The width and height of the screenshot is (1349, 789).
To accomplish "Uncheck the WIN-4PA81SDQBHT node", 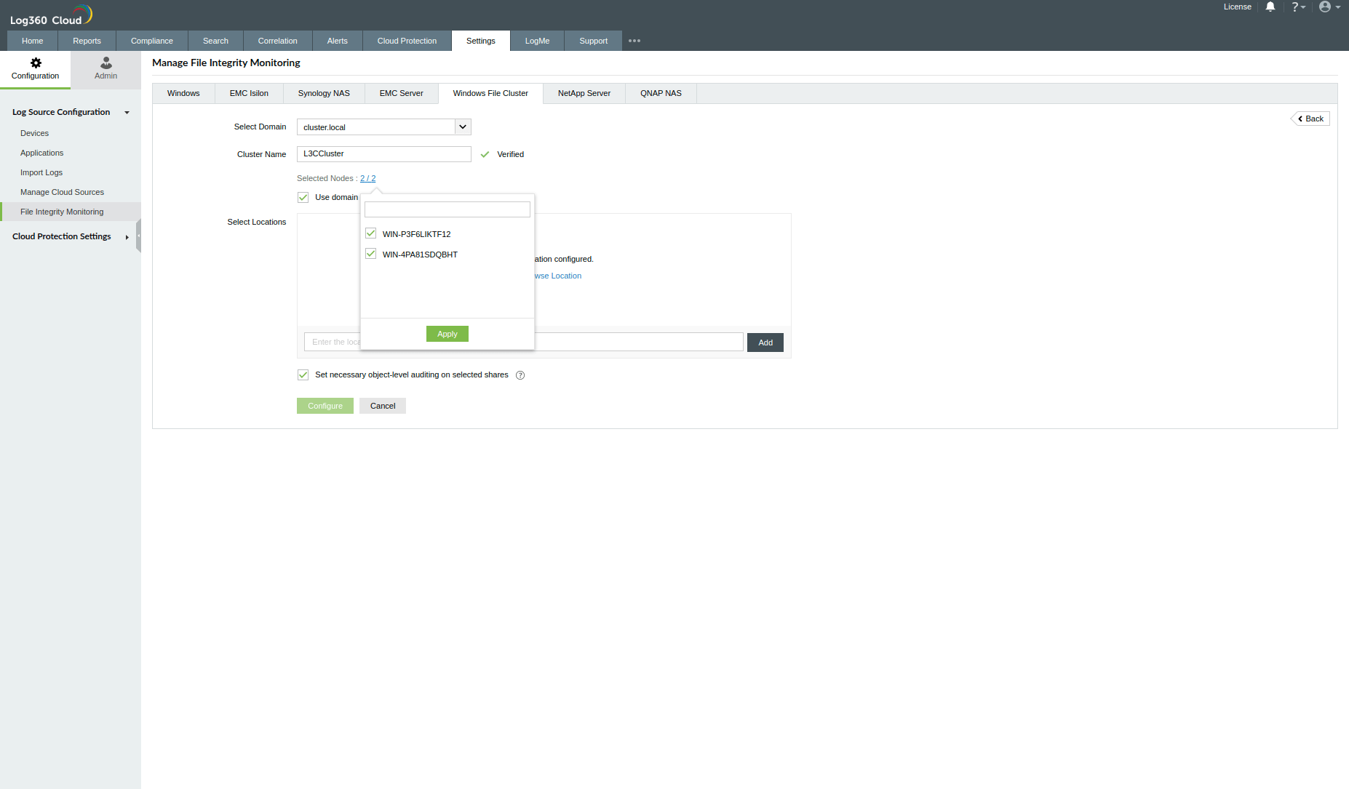I will [x=371, y=253].
